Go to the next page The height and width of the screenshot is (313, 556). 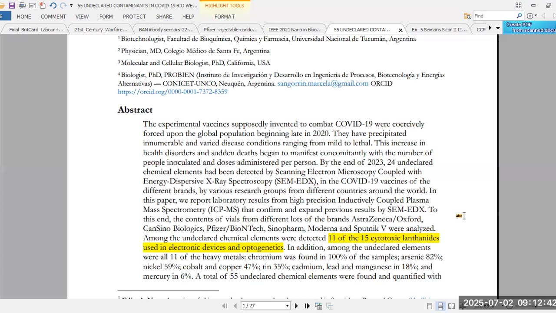(x=296, y=306)
